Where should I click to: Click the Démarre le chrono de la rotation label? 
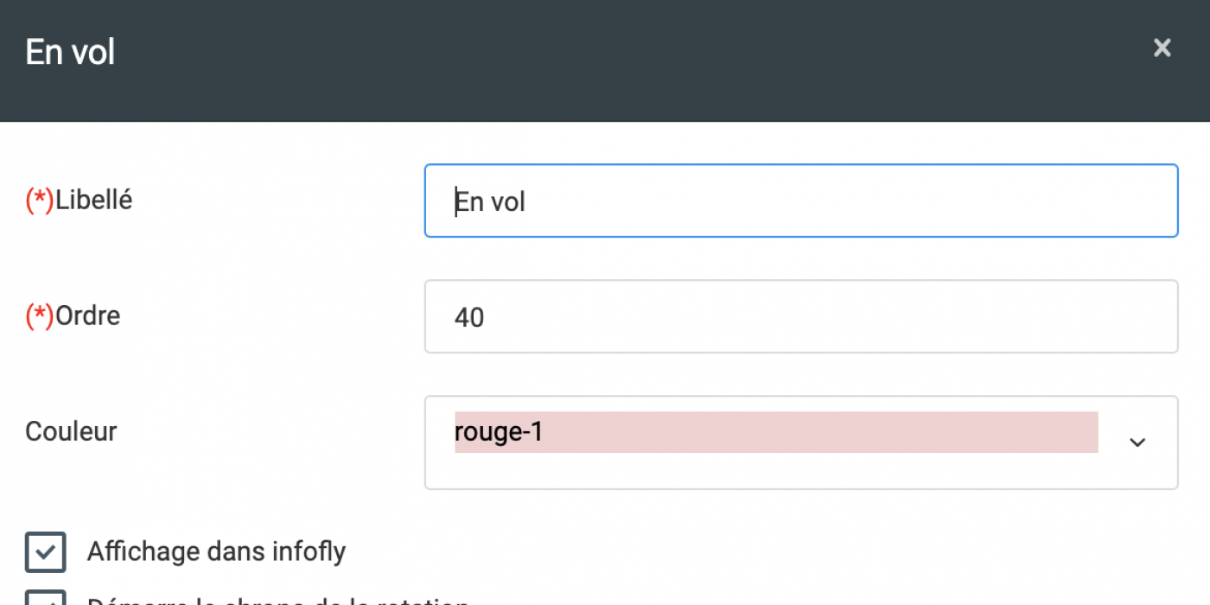click(278, 601)
